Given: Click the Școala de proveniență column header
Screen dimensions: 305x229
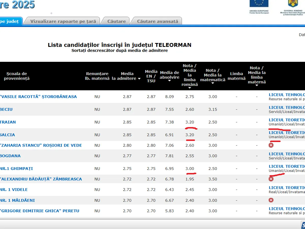Looking at the screenshot, I should pos(17,76).
